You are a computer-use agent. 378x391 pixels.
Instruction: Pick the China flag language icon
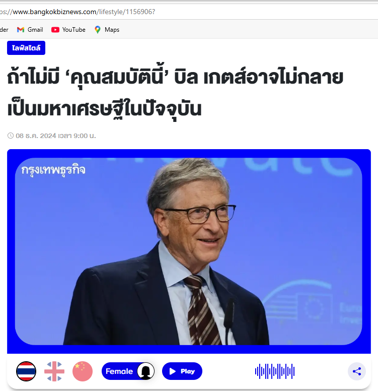[83, 371]
